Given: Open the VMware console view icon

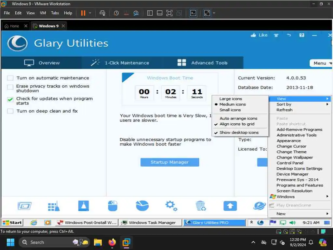Looking at the screenshot, I should pos(193,13).
